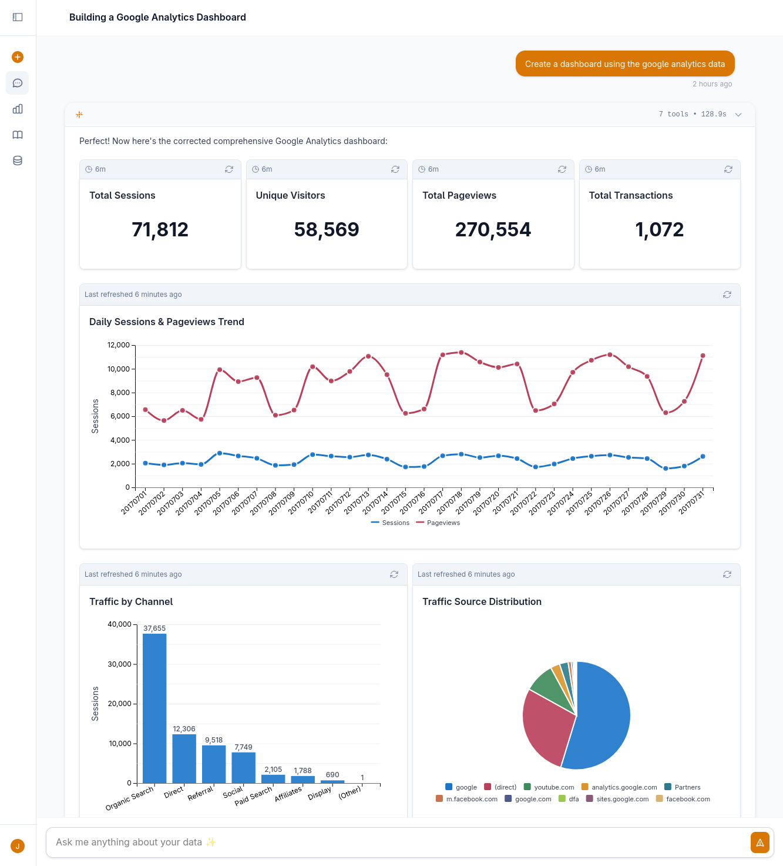
Task: Select the Create a dashboard prompt bubble
Action: click(624, 63)
